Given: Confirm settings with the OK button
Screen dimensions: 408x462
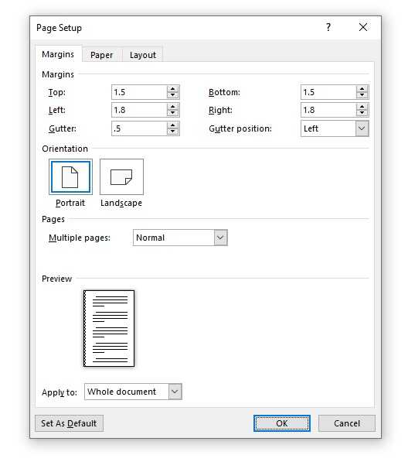Looking at the screenshot, I should click(x=282, y=423).
